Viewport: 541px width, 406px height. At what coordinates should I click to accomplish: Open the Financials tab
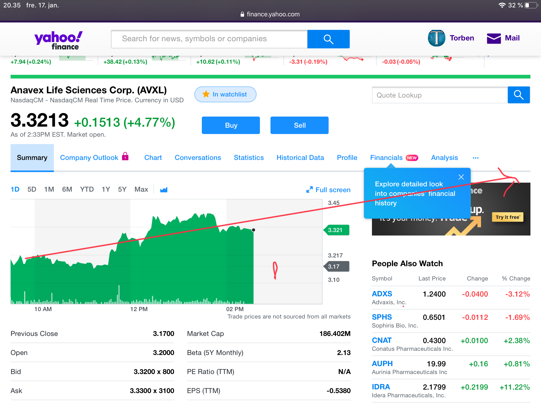tap(386, 158)
